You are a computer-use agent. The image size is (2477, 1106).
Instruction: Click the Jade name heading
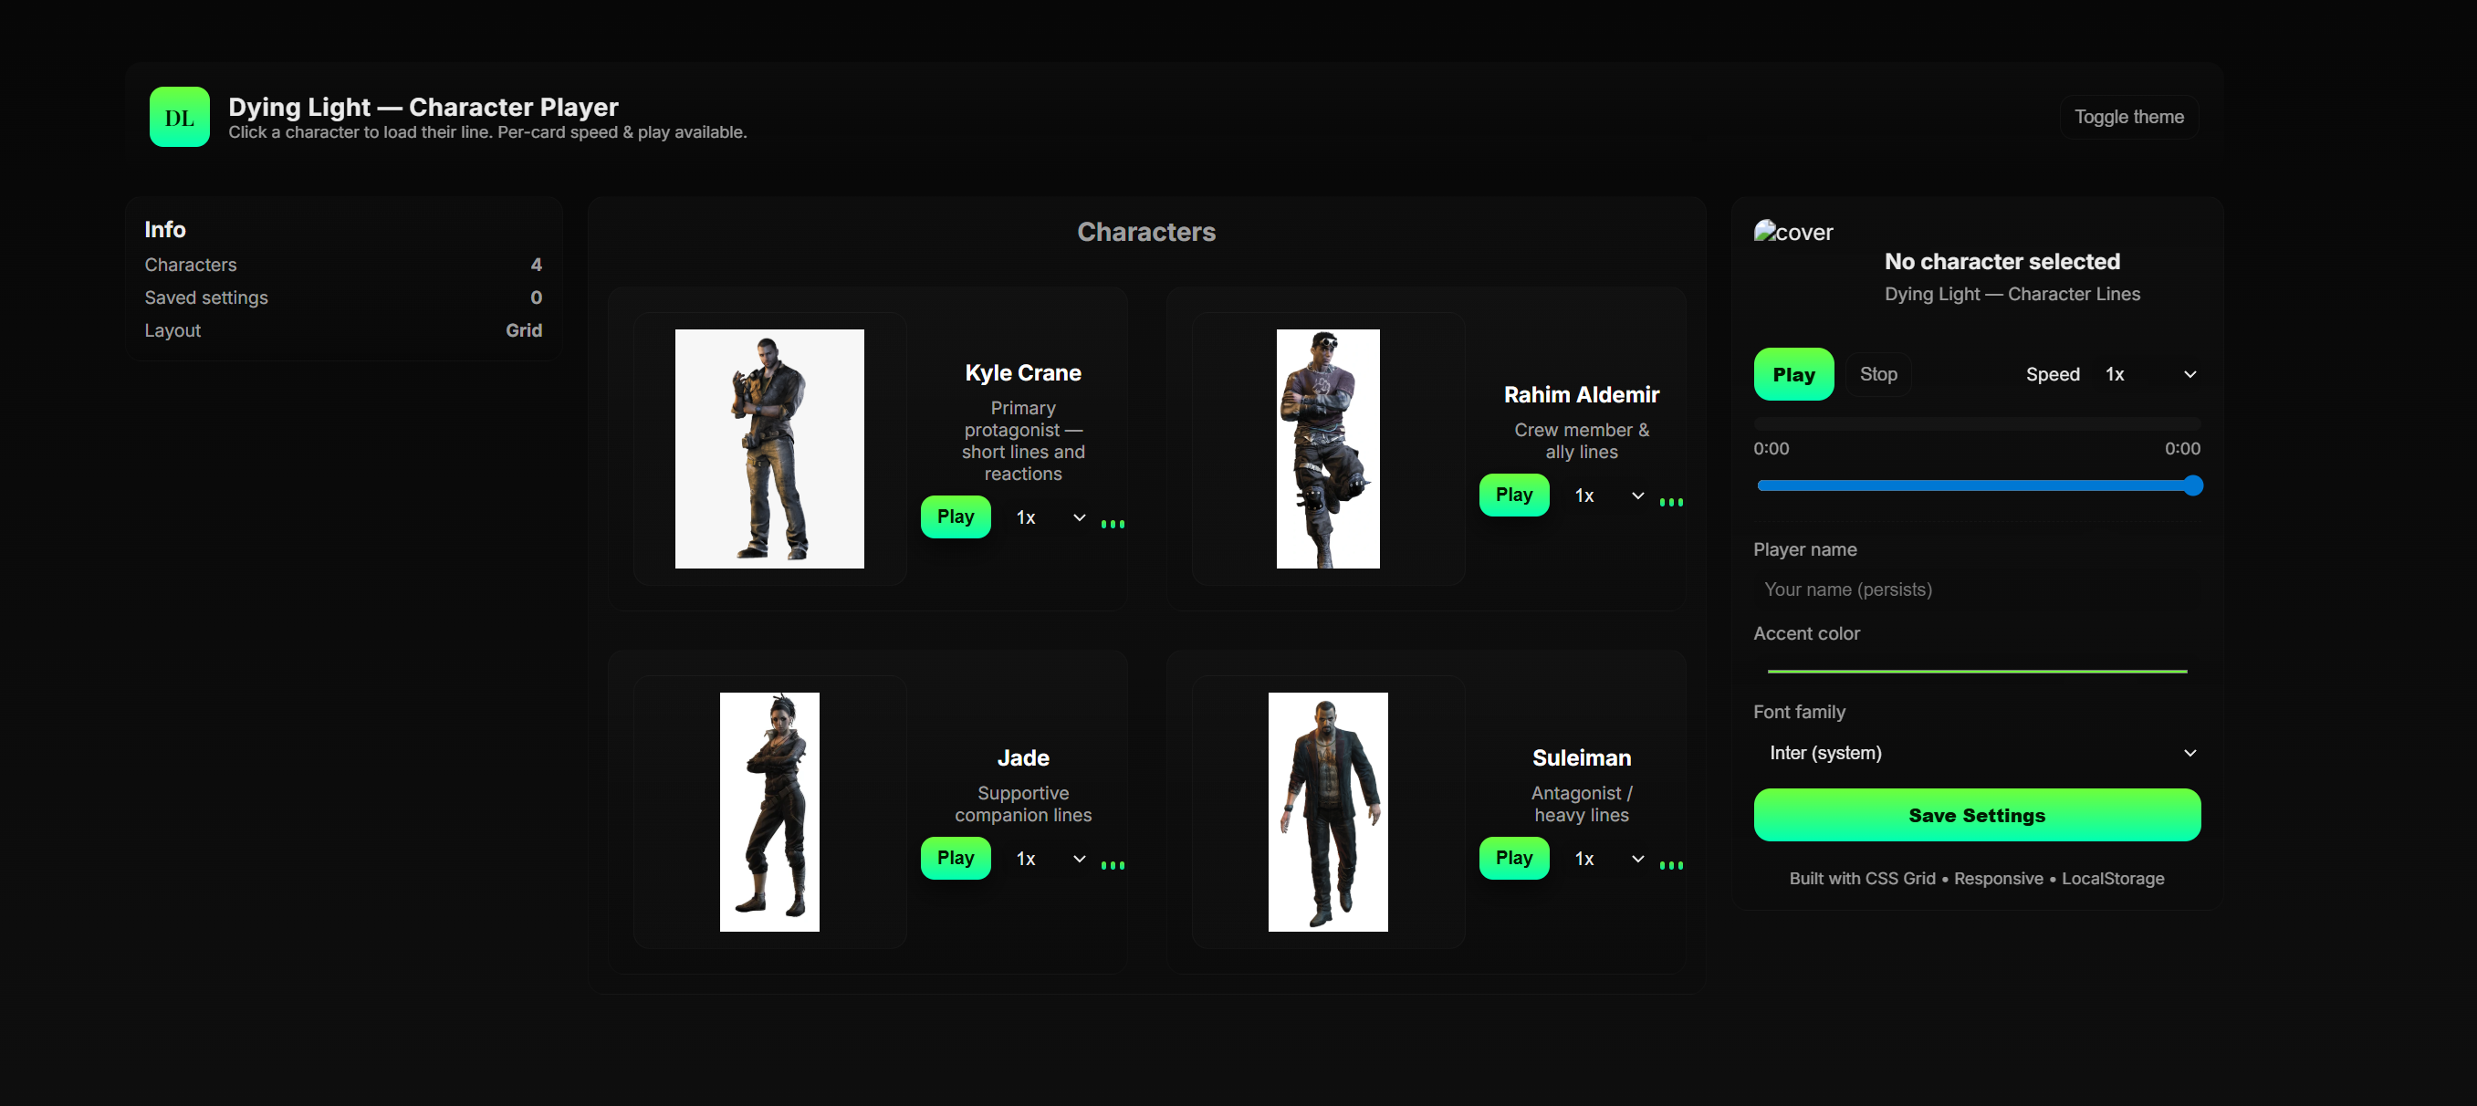[x=1023, y=757]
